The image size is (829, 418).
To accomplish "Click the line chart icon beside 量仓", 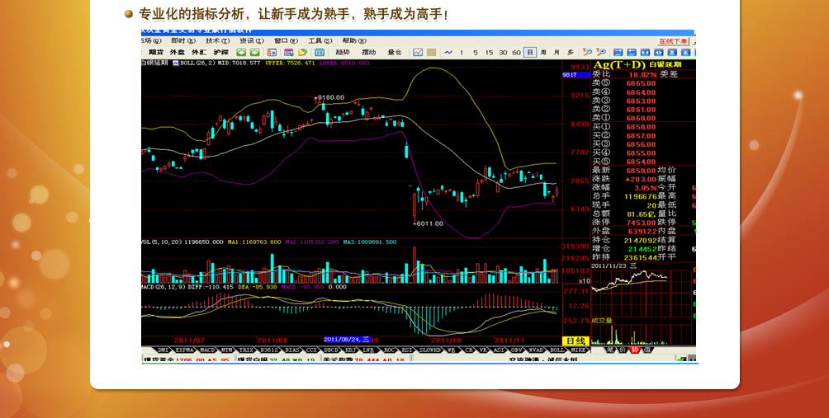I will [x=419, y=53].
